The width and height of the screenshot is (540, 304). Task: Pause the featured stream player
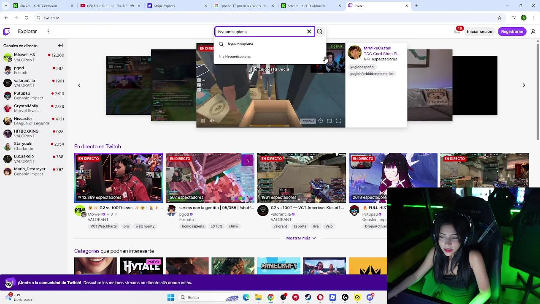[x=203, y=121]
